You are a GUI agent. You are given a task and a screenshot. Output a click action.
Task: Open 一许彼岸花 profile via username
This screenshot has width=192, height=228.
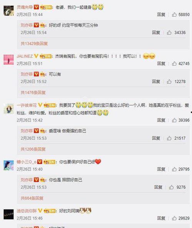click(x=27, y=105)
